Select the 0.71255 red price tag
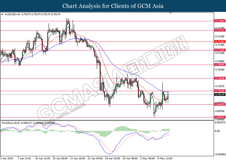The width and height of the screenshot is (226, 161). (x=220, y=50)
